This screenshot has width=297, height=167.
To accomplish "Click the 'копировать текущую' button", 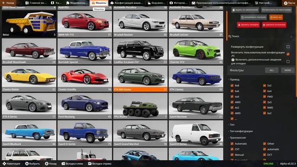I will (x=253, y=17).
